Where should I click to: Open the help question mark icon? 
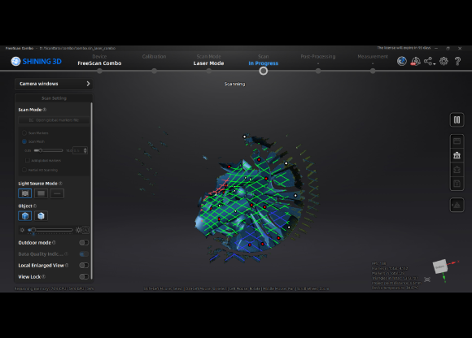pos(457,61)
